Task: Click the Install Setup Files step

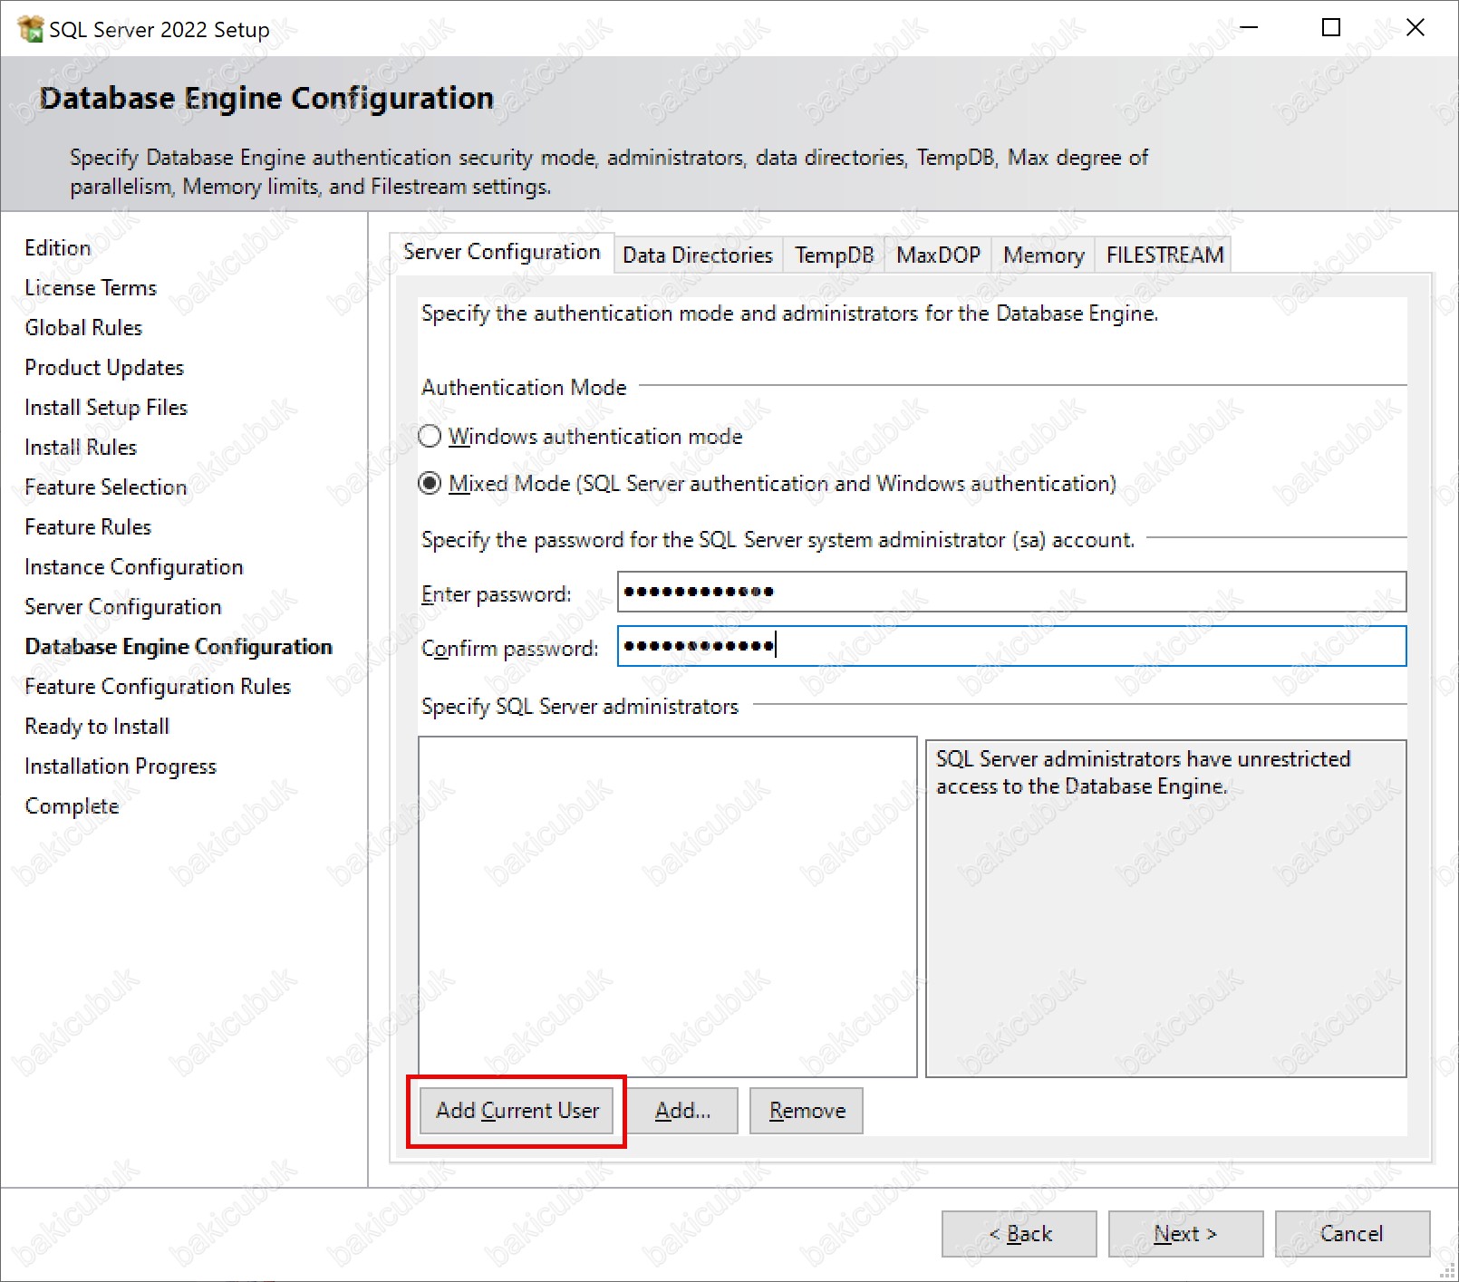Action: click(106, 408)
